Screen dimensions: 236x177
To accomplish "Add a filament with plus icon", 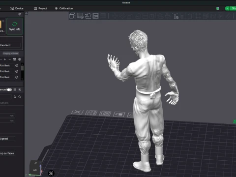I will click(x=5, y=59).
